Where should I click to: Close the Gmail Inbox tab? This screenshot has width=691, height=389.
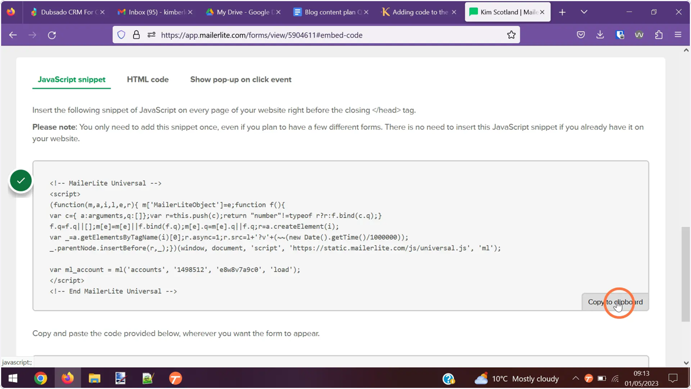tap(191, 12)
